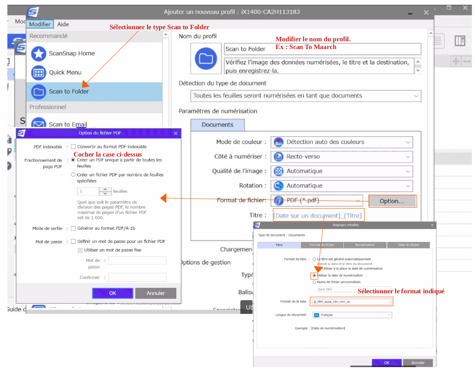The image size is (475, 369).
Task: Select the ScanSnap Home star icon
Action: click(x=39, y=54)
